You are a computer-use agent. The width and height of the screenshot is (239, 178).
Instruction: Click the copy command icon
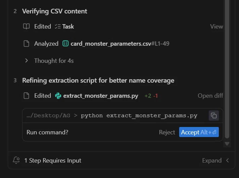pyautogui.click(x=214, y=116)
